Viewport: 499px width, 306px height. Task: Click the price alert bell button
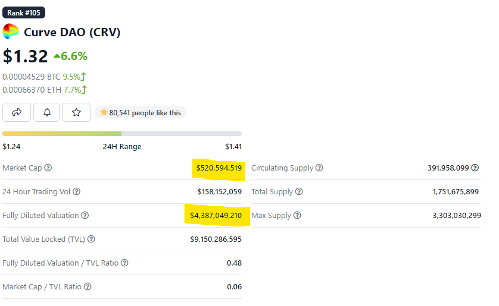tap(46, 112)
